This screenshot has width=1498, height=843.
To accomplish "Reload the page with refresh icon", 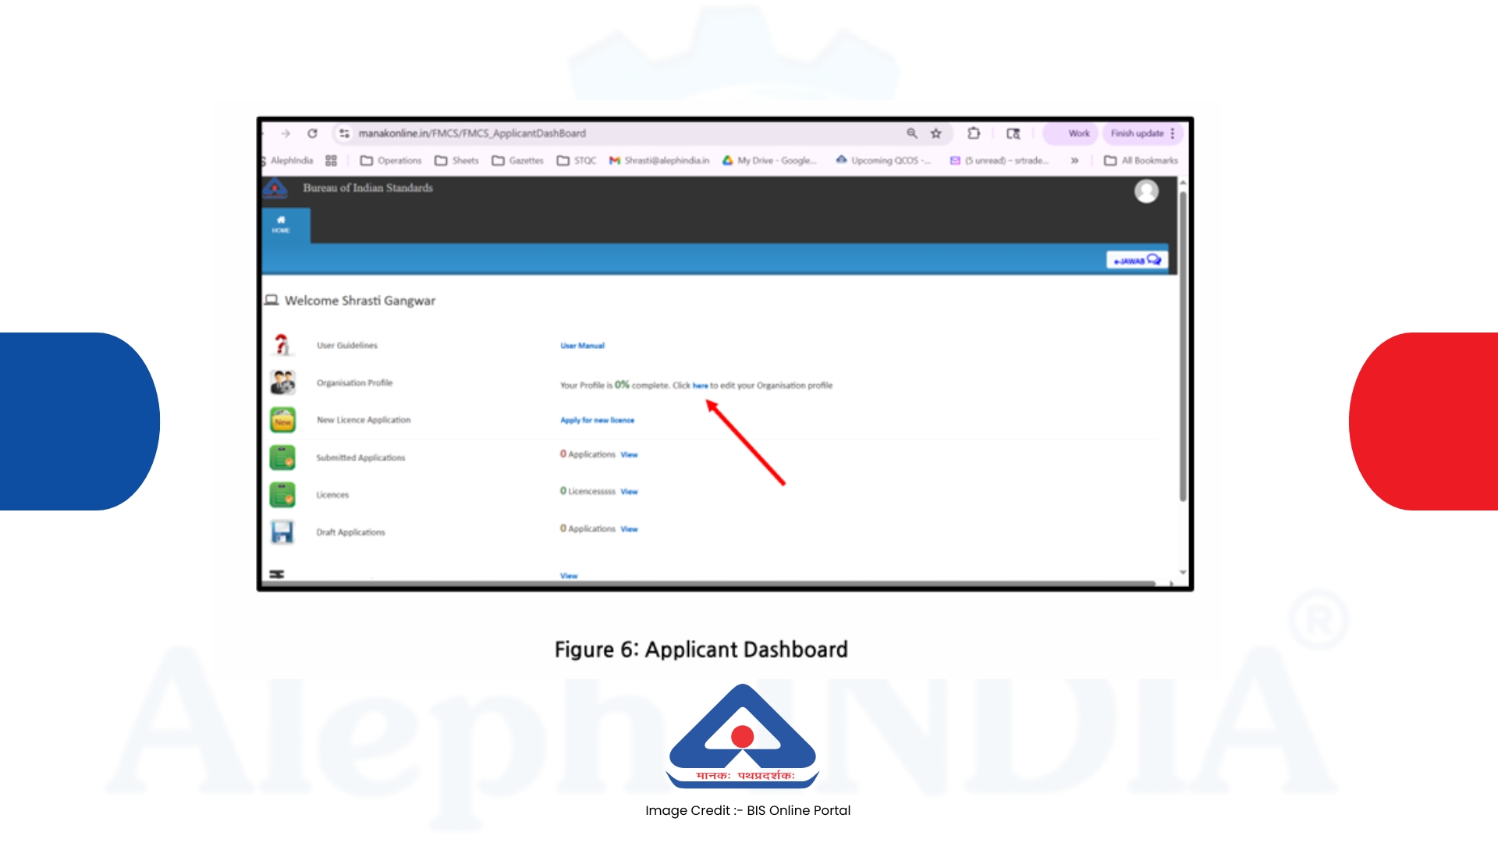I will [x=312, y=133].
